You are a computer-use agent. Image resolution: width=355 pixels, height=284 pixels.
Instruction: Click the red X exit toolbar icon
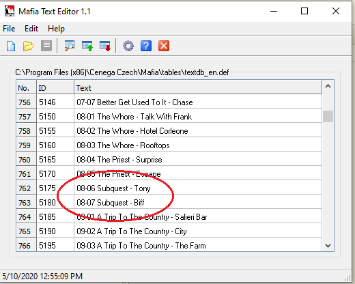(x=164, y=46)
